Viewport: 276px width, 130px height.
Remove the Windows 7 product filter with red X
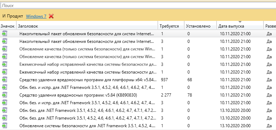click(x=51, y=16)
